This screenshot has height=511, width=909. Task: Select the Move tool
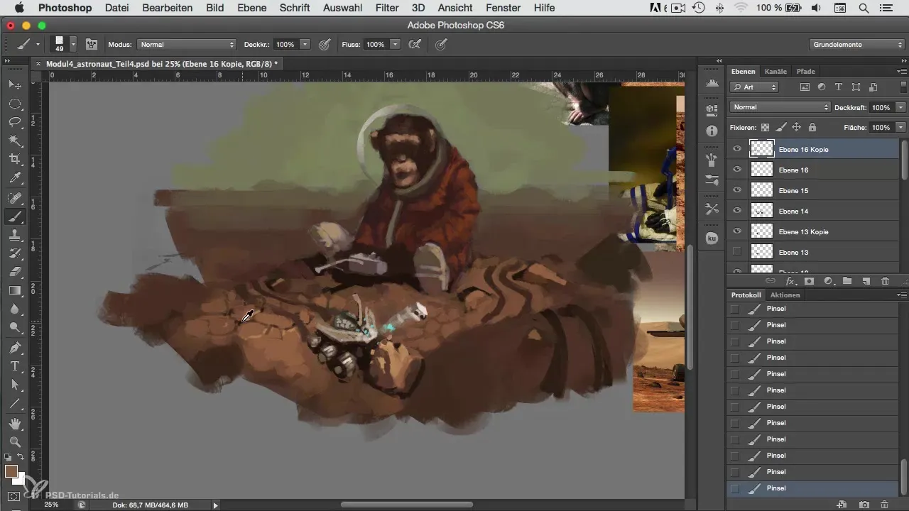[14, 84]
